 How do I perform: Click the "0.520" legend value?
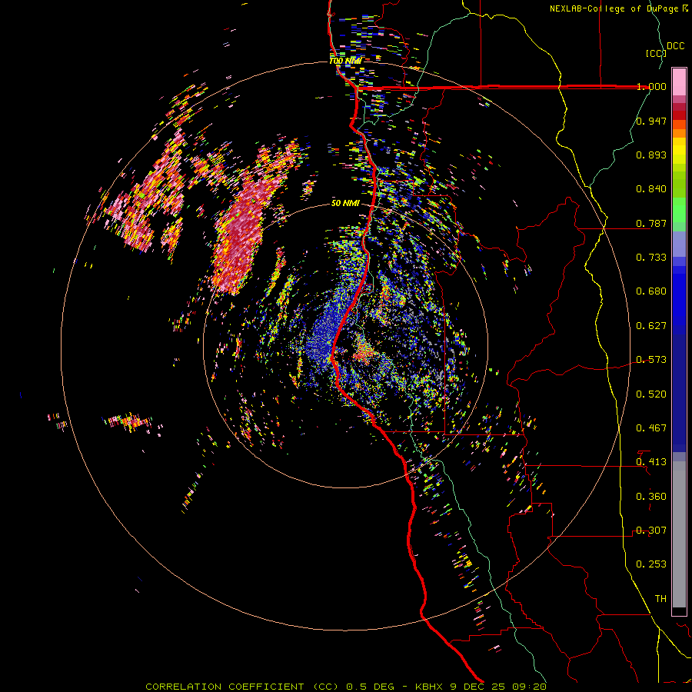click(651, 394)
